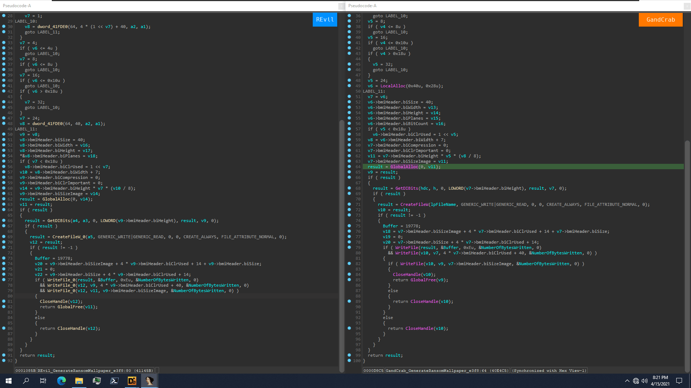Click the orange GandCrab label

(660, 20)
